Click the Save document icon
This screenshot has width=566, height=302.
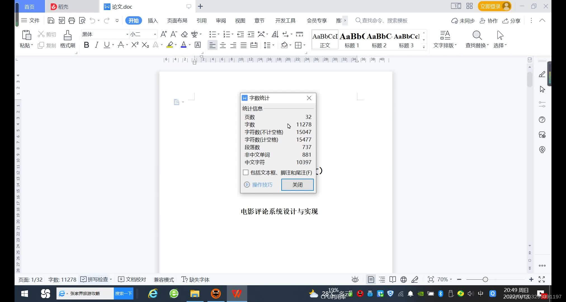click(51, 20)
